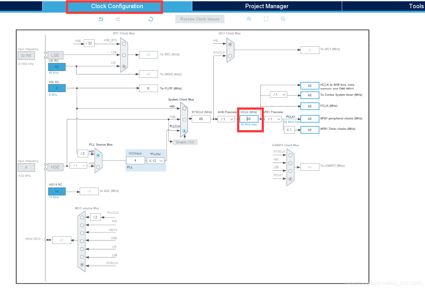
Task: Click the APB1 peripheral clocks value box
Action: 310,119
